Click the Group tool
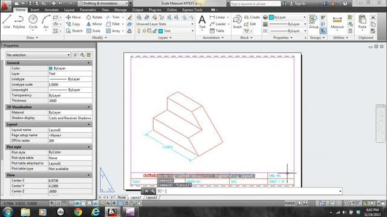Screen dimensions: 387x217 [314, 22]
